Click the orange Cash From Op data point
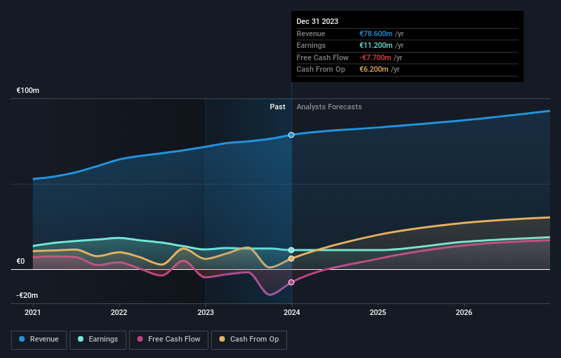The height and width of the screenshot is (358, 561). pos(291,258)
